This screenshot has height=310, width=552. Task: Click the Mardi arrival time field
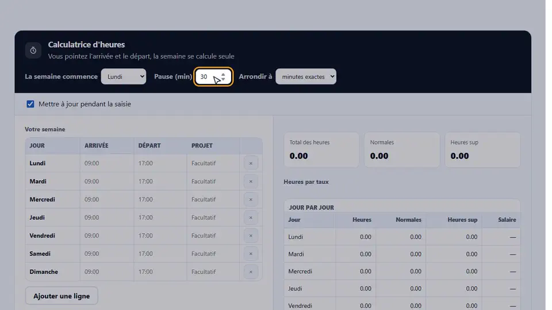click(x=107, y=181)
